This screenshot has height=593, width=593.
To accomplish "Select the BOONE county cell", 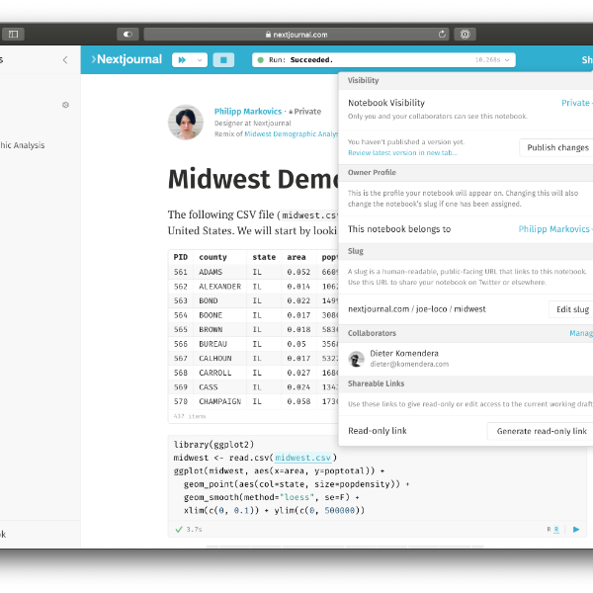I will 211,315.
